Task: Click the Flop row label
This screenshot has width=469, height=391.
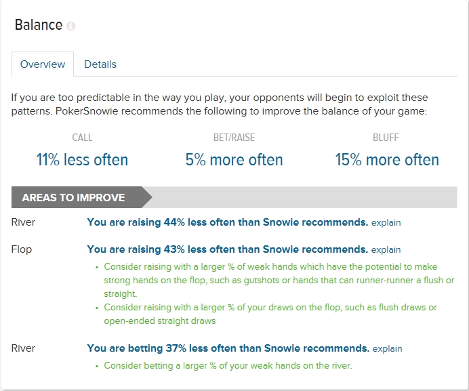Action: tap(22, 249)
